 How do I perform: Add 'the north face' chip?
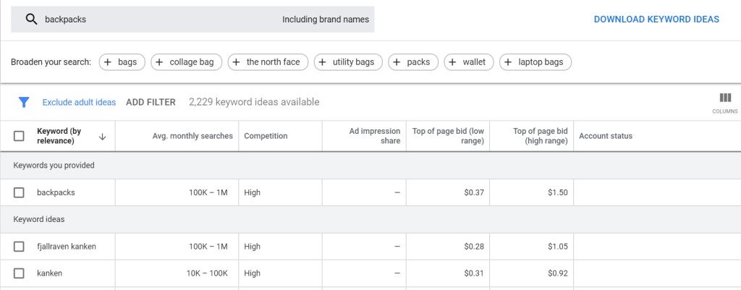click(x=268, y=62)
